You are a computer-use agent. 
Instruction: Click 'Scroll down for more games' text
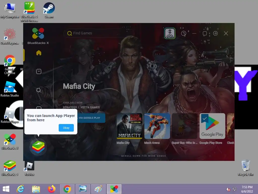point(143,156)
